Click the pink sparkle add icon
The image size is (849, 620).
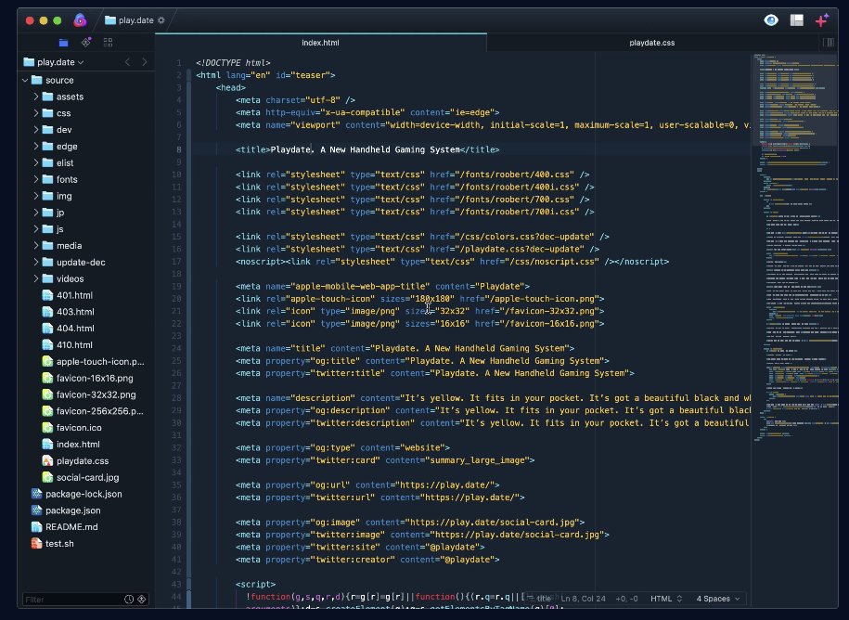[x=822, y=20]
